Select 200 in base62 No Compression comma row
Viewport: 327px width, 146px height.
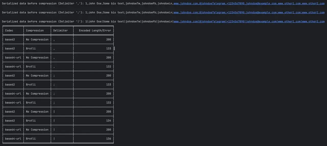[109, 39]
